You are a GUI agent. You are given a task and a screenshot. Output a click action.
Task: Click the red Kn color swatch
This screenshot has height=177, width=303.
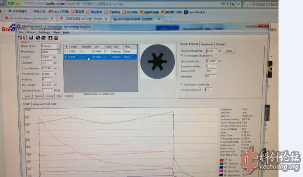[x=222, y=160]
